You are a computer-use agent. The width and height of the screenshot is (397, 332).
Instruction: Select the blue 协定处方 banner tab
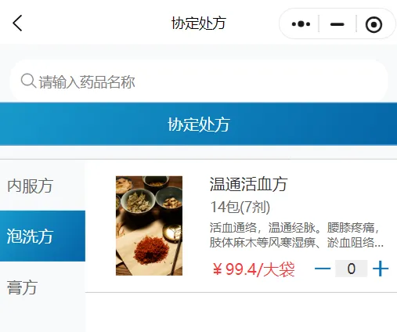point(199,124)
